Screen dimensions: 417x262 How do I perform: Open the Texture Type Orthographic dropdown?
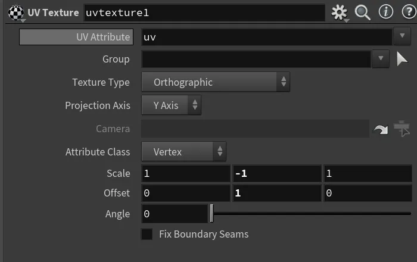pyautogui.click(x=216, y=82)
